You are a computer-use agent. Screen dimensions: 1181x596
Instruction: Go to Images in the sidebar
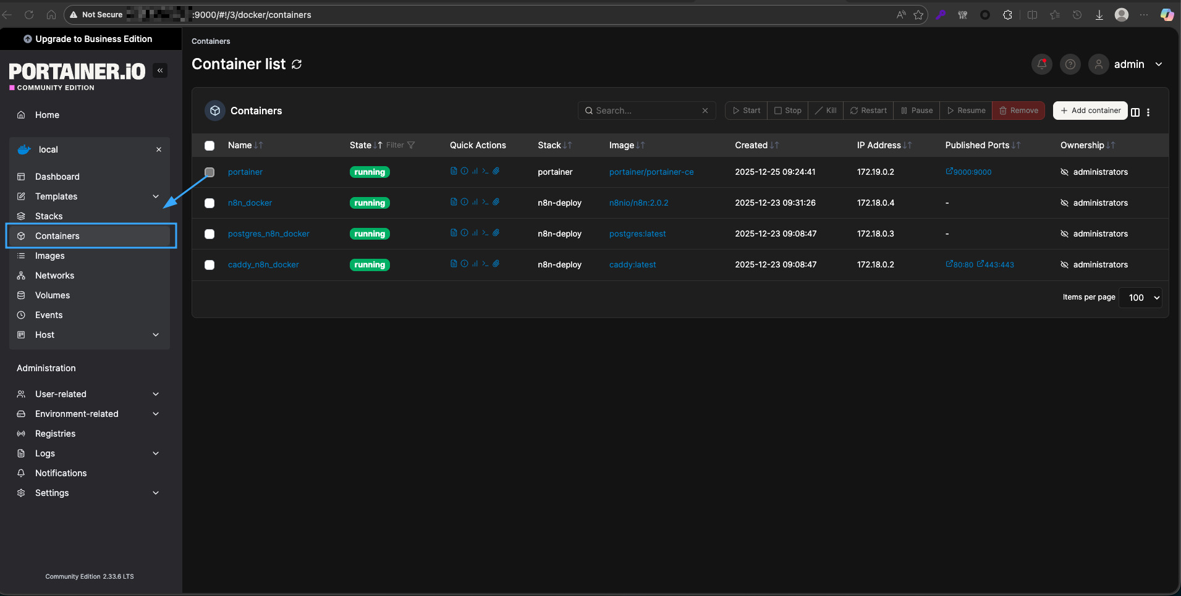(50, 256)
